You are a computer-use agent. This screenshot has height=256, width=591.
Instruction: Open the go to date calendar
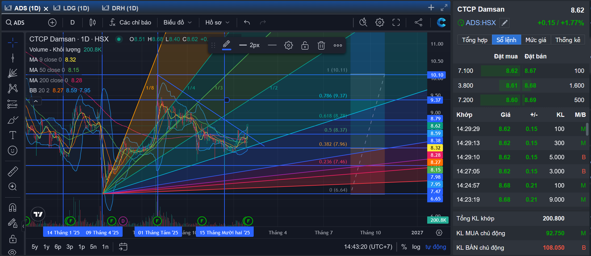(123, 247)
